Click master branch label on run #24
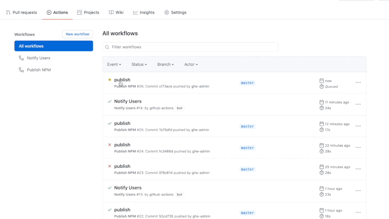This screenshot has height=219, width=389. (x=247, y=148)
